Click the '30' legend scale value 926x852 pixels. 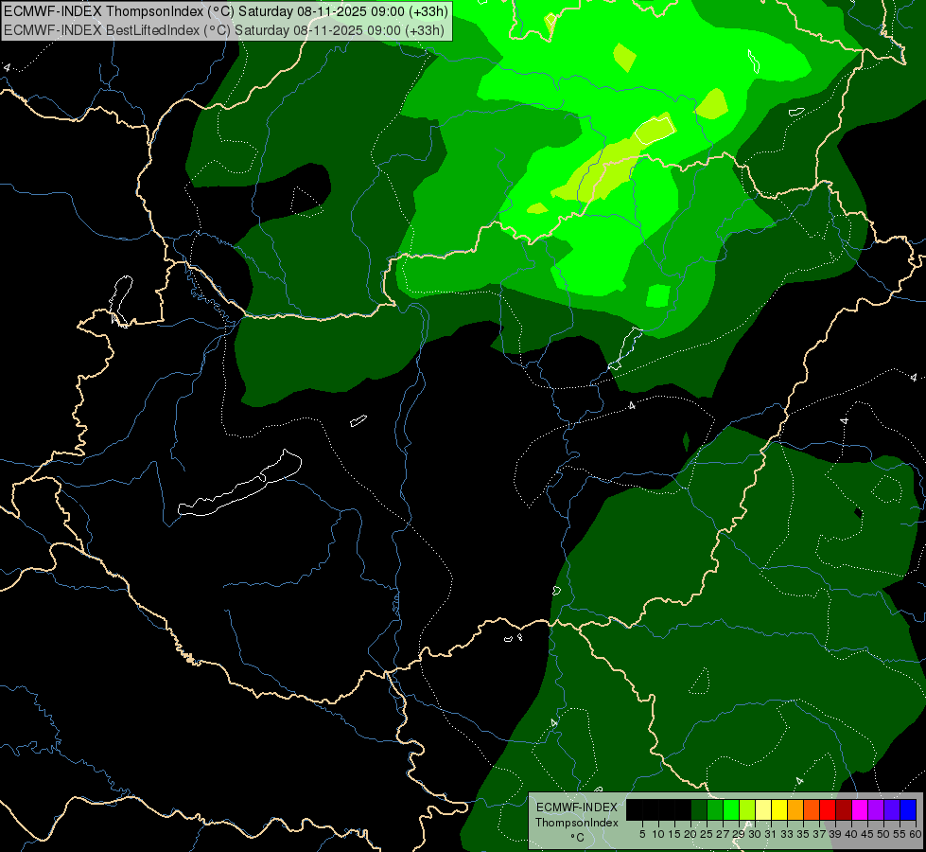click(755, 834)
